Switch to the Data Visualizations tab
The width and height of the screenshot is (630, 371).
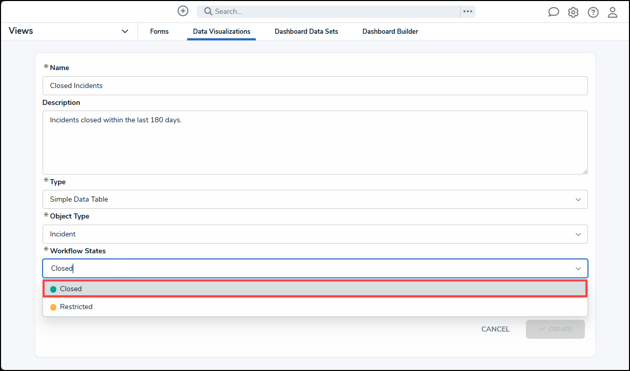click(x=221, y=32)
